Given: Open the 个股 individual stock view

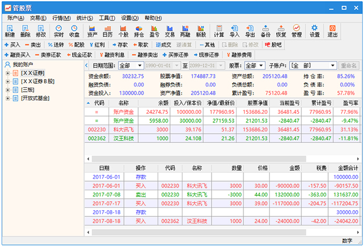Looking at the screenshot, I should tap(123, 31).
